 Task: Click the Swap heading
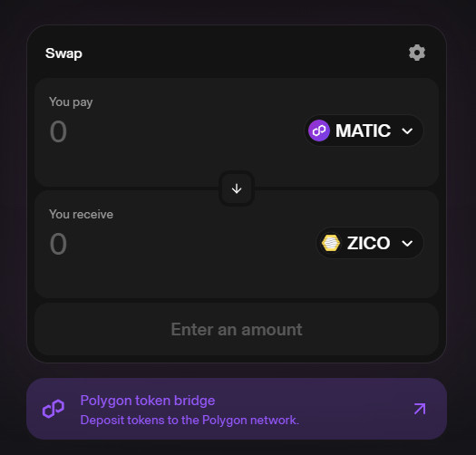tap(63, 53)
